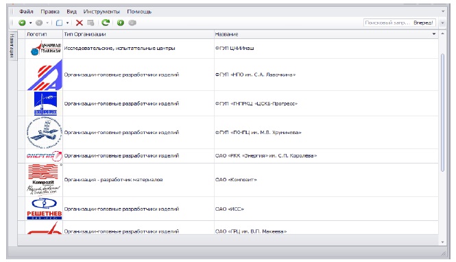Select the ОАО «РКК «Энергия» им. С.П. Королёва» cell

pyautogui.click(x=326, y=156)
